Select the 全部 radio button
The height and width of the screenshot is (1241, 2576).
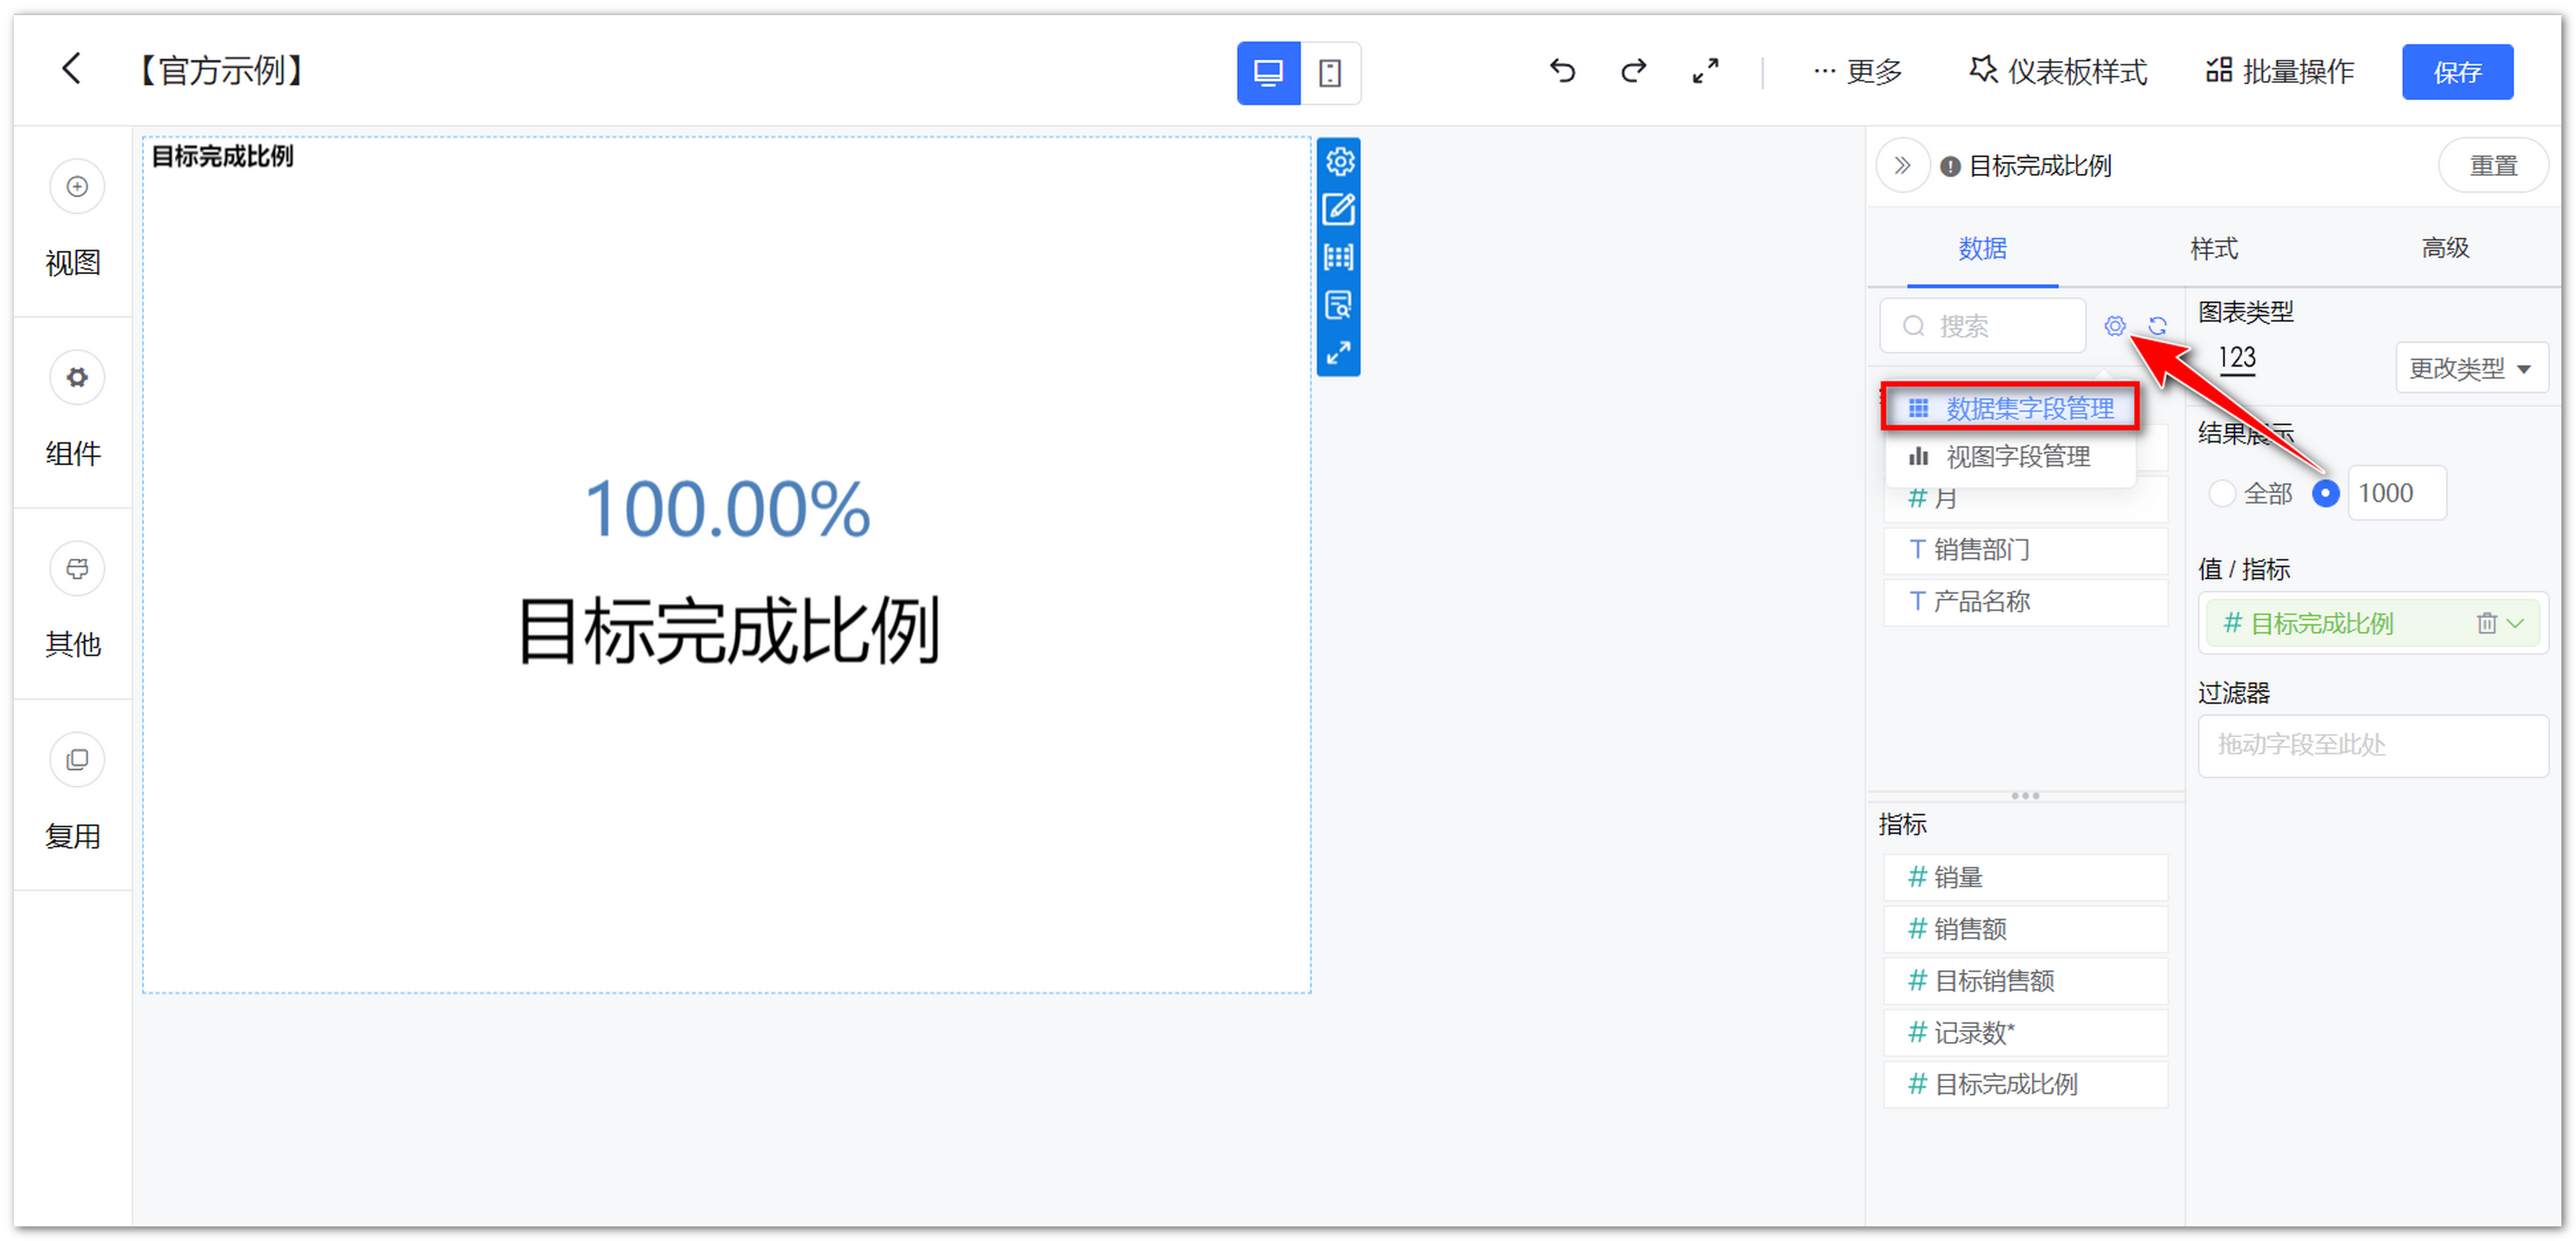pyautogui.click(x=2222, y=493)
